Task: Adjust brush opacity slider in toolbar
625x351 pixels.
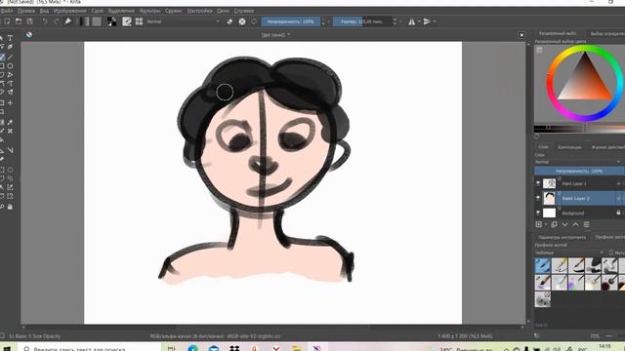Action: 291,21
